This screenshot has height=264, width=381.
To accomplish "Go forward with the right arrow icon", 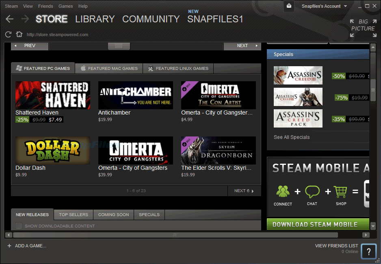I will click(25, 19).
